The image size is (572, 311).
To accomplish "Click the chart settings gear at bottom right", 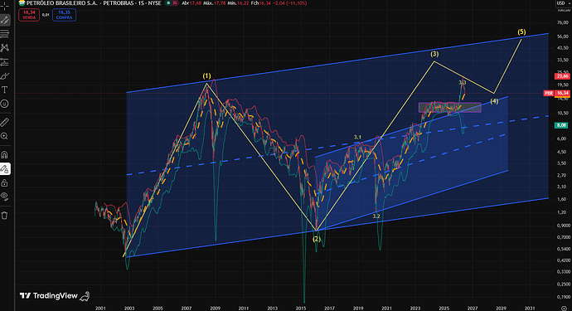I will coord(564,309).
